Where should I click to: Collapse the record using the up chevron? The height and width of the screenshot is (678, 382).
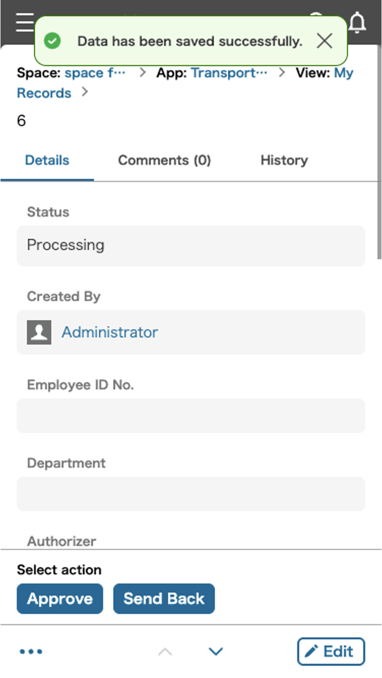click(x=165, y=651)
